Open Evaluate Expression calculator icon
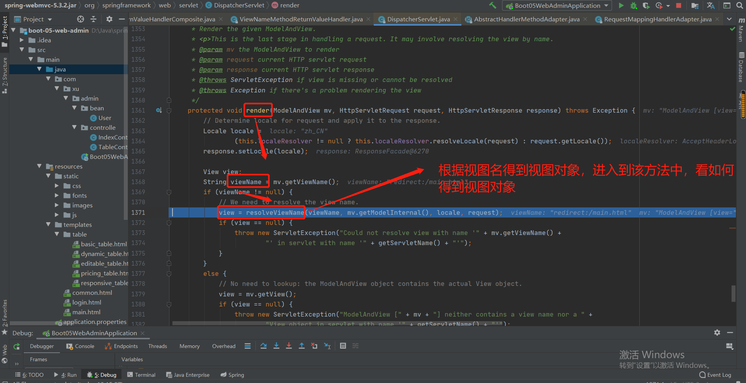 [x=343, y=346]
